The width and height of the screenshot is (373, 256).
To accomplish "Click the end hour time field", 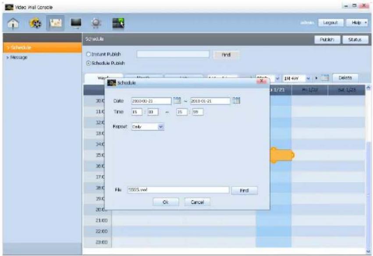I will tap(182, 112).
